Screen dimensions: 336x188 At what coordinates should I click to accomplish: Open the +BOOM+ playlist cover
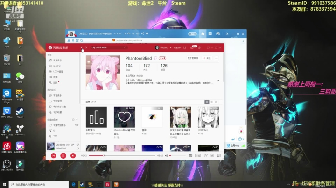coord(208,117)
